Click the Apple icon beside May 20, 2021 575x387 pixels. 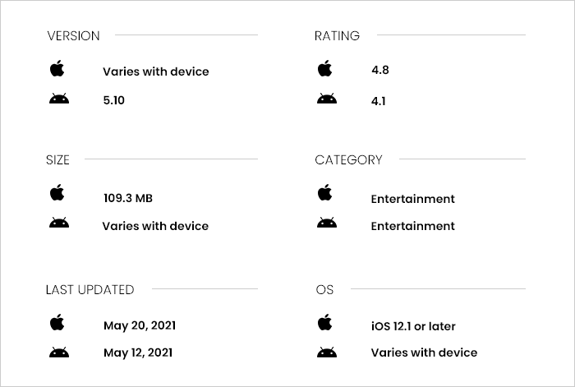tap(57, 322)
